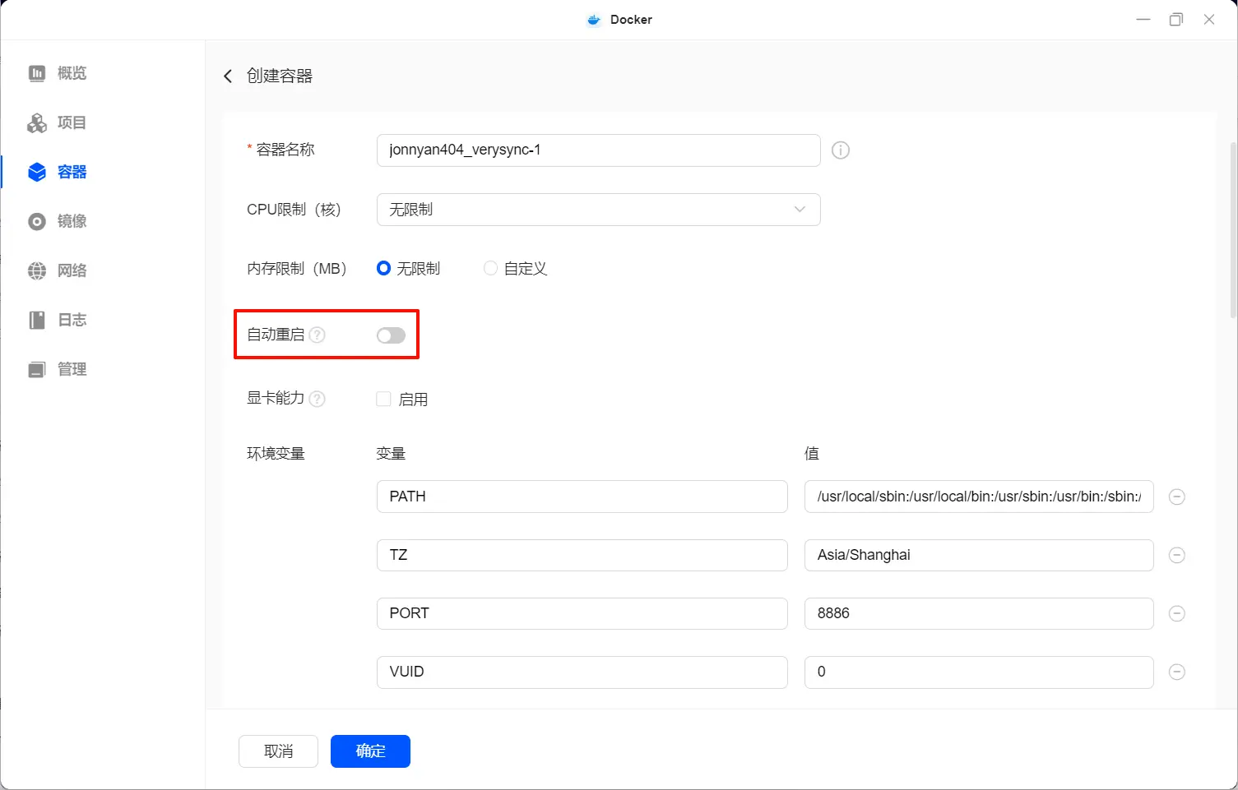Select 无限制 memory limit radio option
Viewport: 1238px width, 790px height.
pyautogui.click(x=383, y=269)
